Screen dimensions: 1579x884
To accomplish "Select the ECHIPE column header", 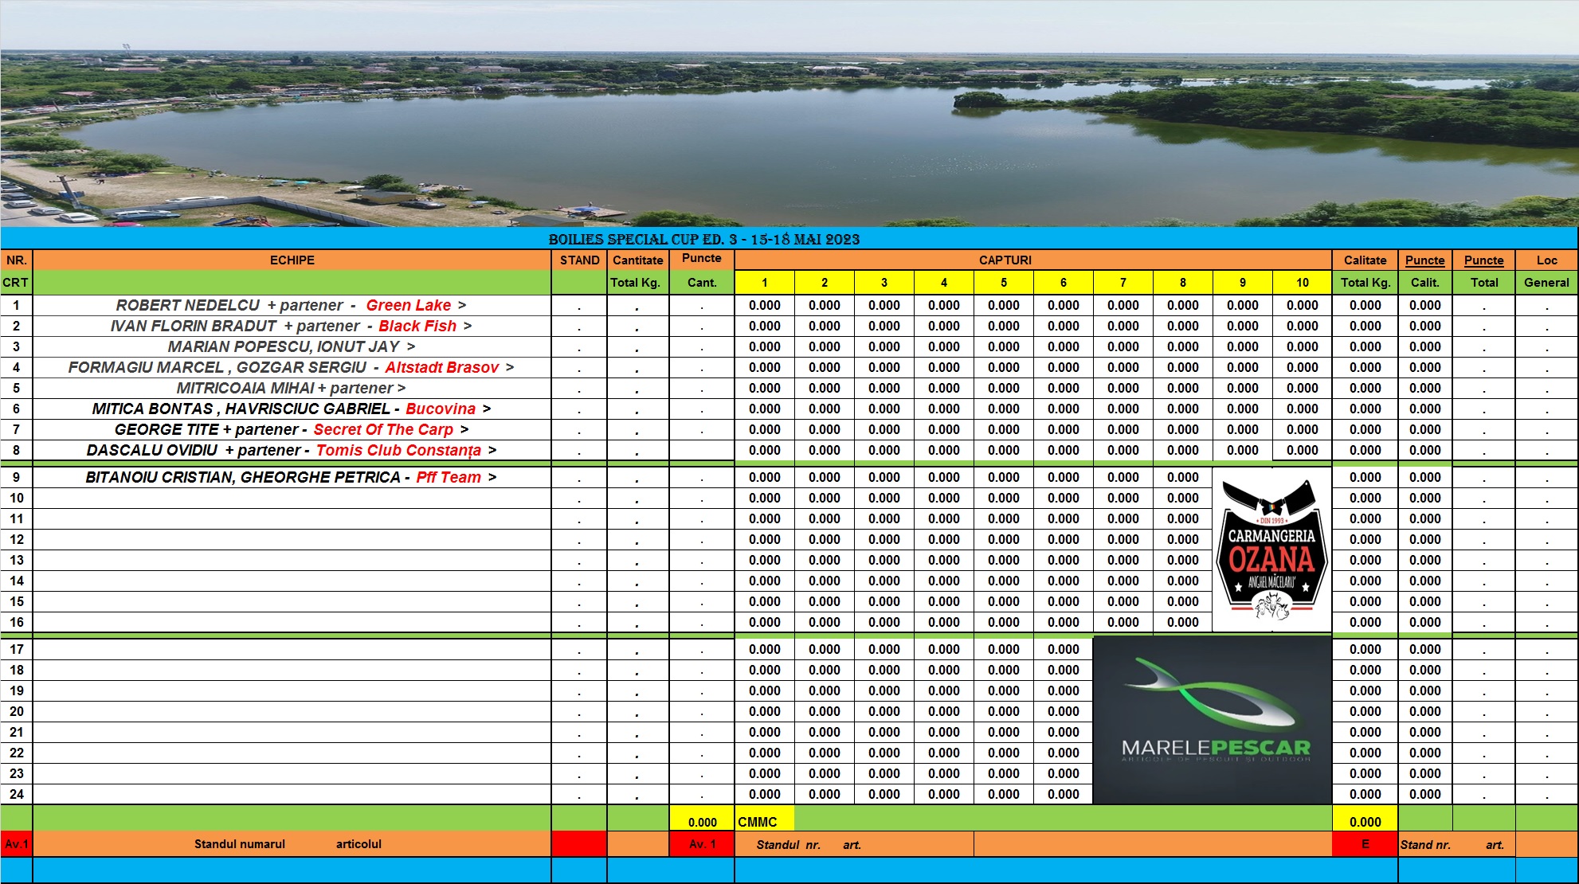I will tap(292, 260).
